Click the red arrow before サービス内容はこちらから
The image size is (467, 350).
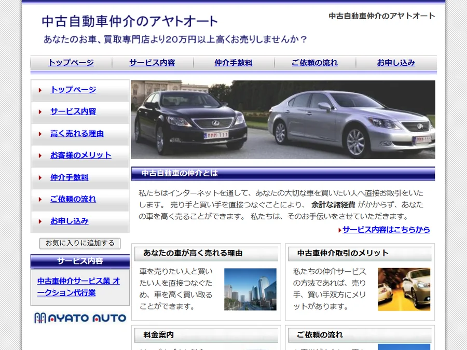(x=340, y=230)
